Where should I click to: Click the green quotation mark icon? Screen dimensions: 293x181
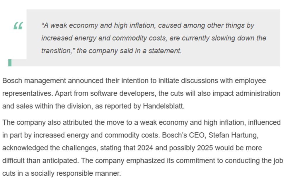18,25
